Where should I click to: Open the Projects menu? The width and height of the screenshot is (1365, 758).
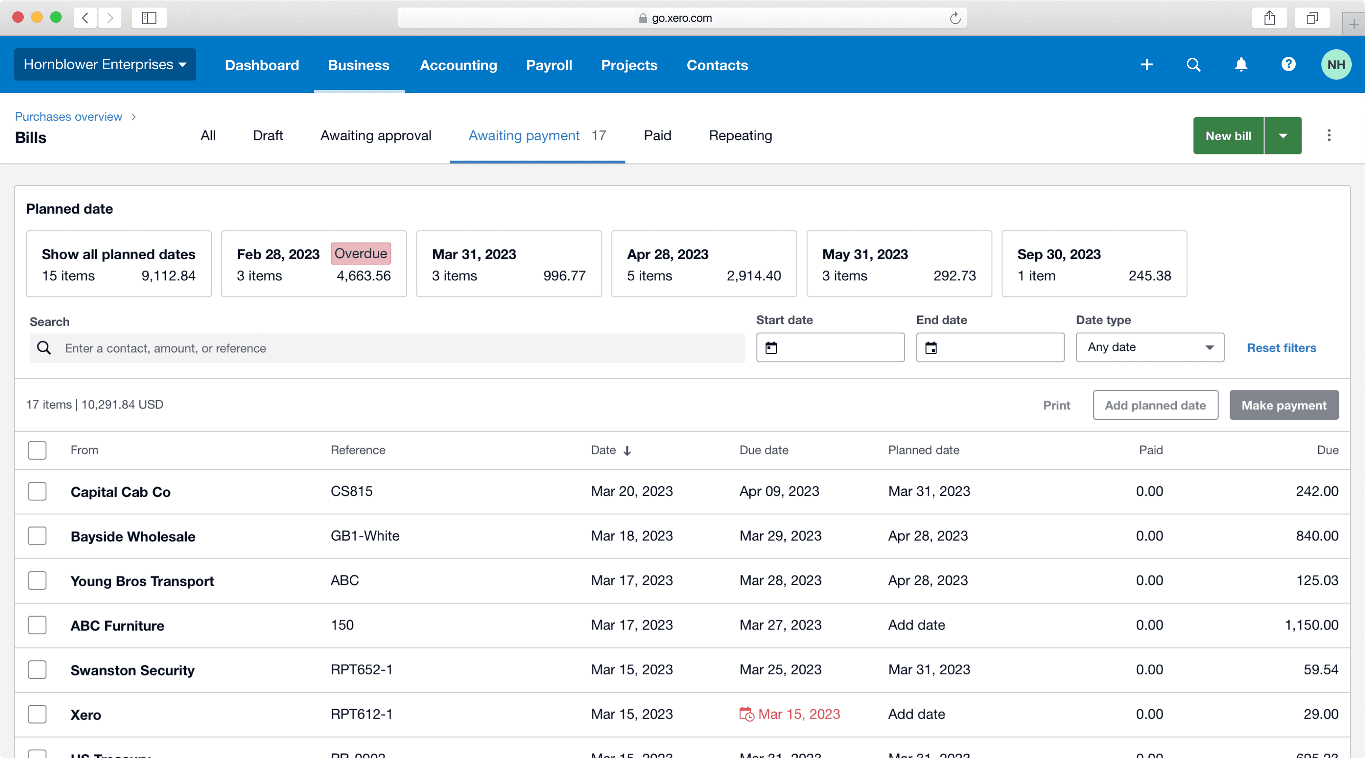tap(629, 65)
